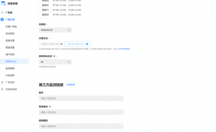The height and width of the screenshot is (132, 216).
Task: Click the step 3 广告创意 circle icon
Action: click(x=2, y=82)
